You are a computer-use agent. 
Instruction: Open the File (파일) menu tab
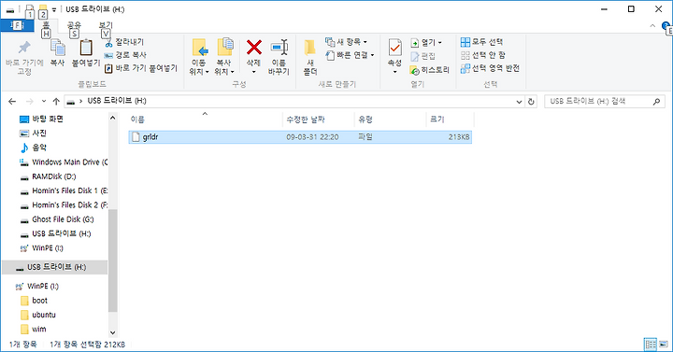point(17,25)
